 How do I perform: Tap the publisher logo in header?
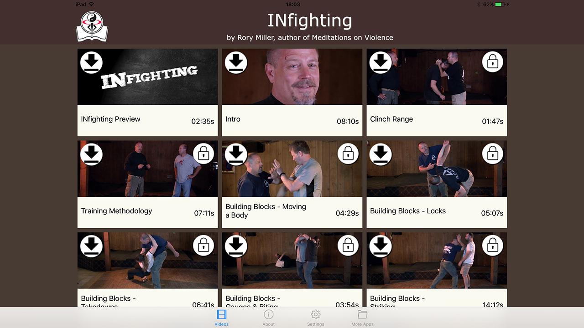pyautogui.click(x=92, y=26)
